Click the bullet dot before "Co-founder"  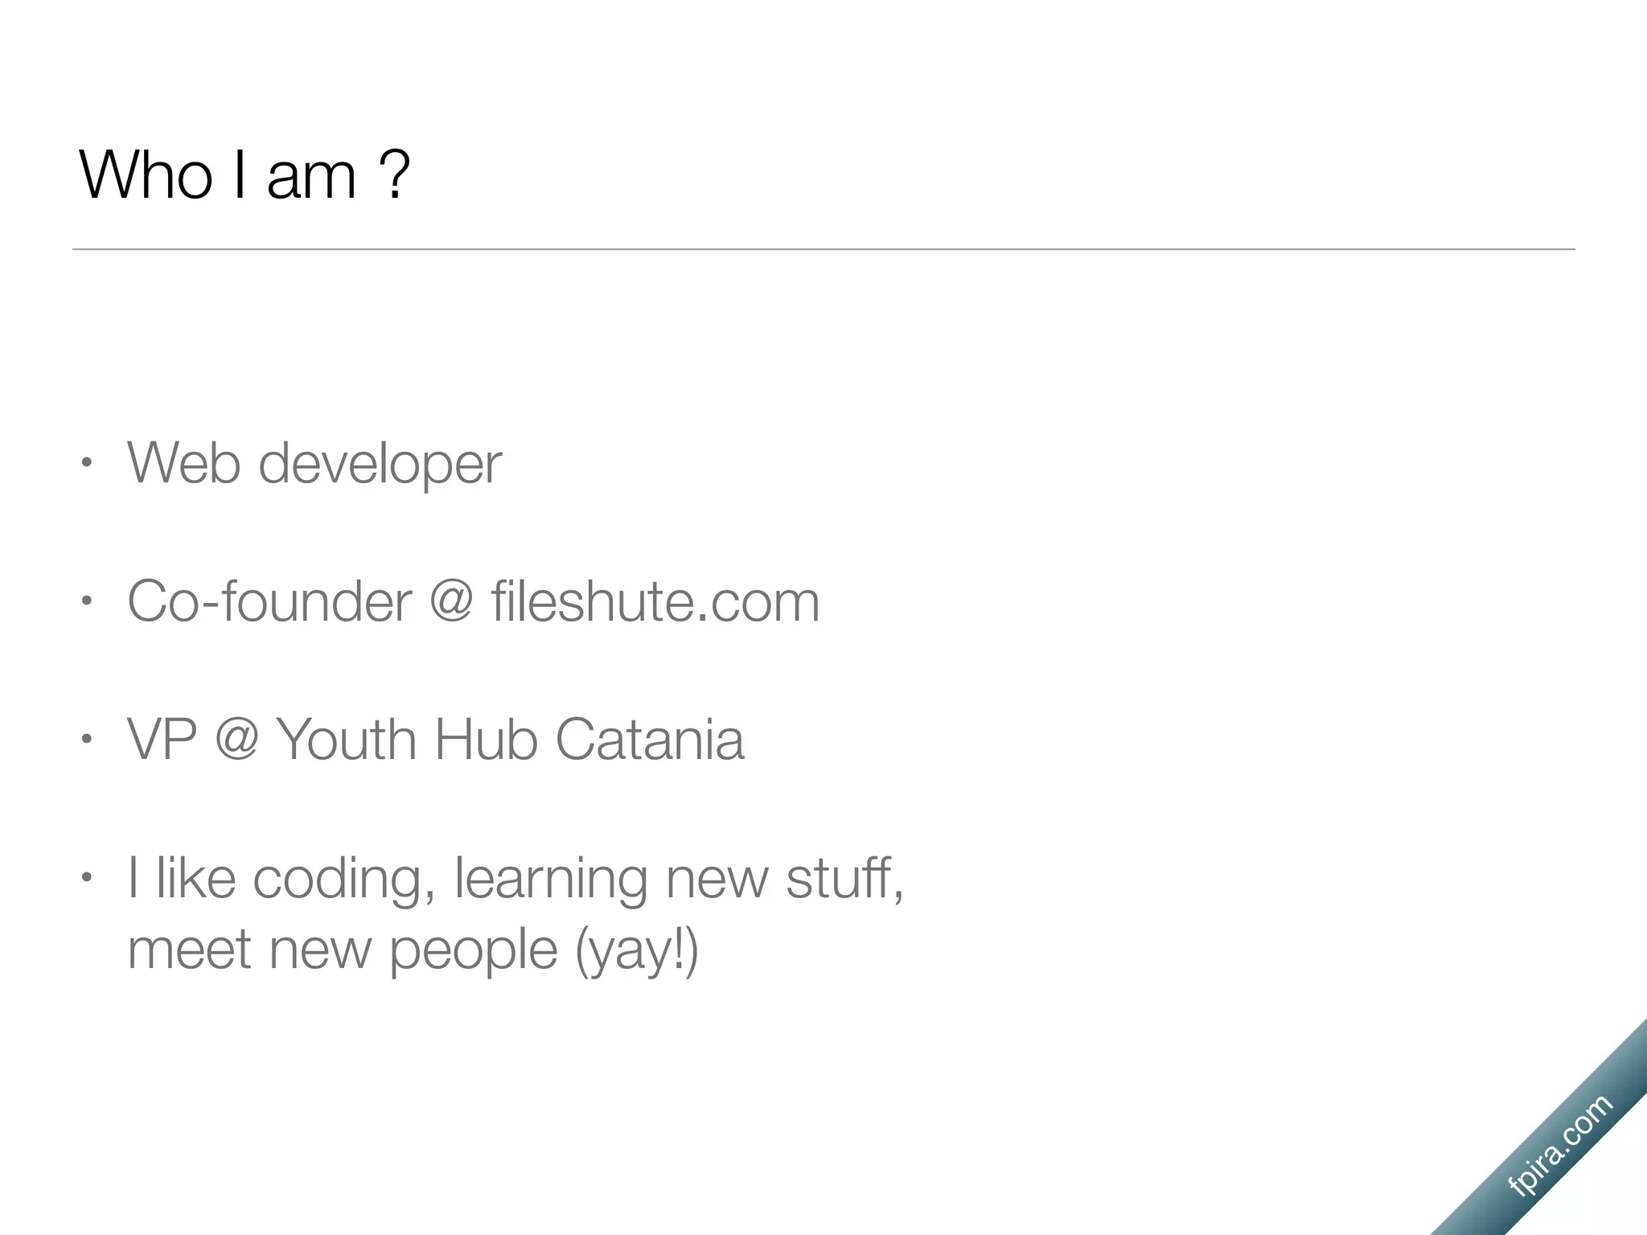[87, 601]
